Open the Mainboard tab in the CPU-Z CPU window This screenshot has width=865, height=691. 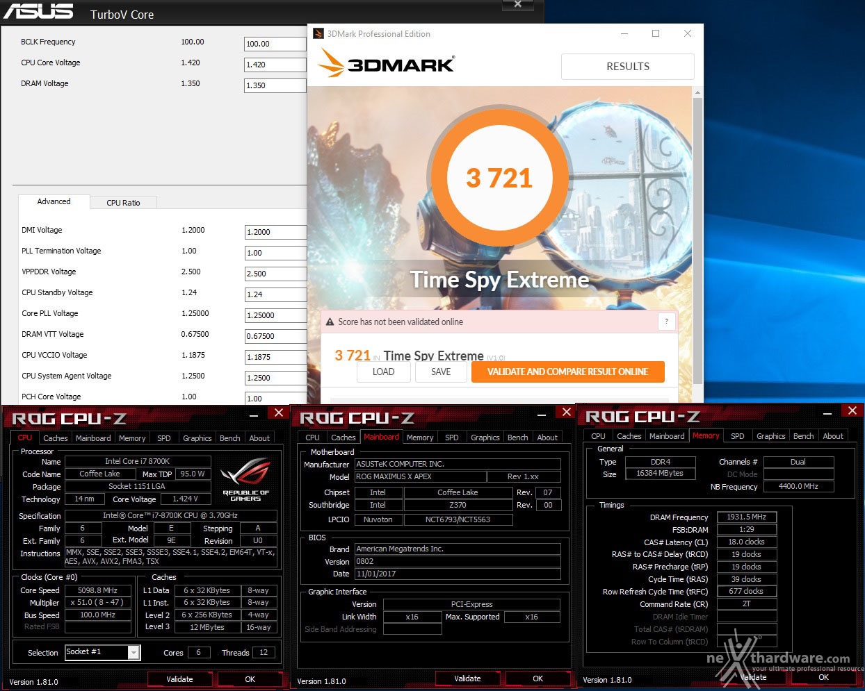93,438
